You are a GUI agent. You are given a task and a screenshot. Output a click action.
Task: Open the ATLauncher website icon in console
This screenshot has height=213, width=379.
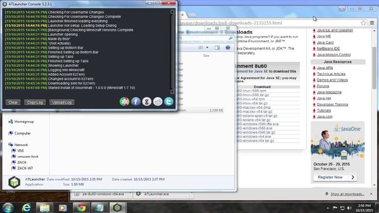pyautogui.click(x=124, y=102)
